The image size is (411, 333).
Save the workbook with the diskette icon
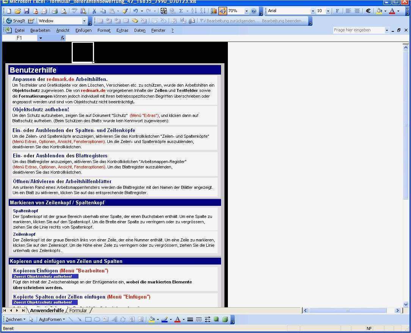[x=27, y=11]
